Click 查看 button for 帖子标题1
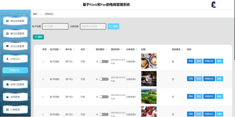235x117 pixels. coord(191,61)
